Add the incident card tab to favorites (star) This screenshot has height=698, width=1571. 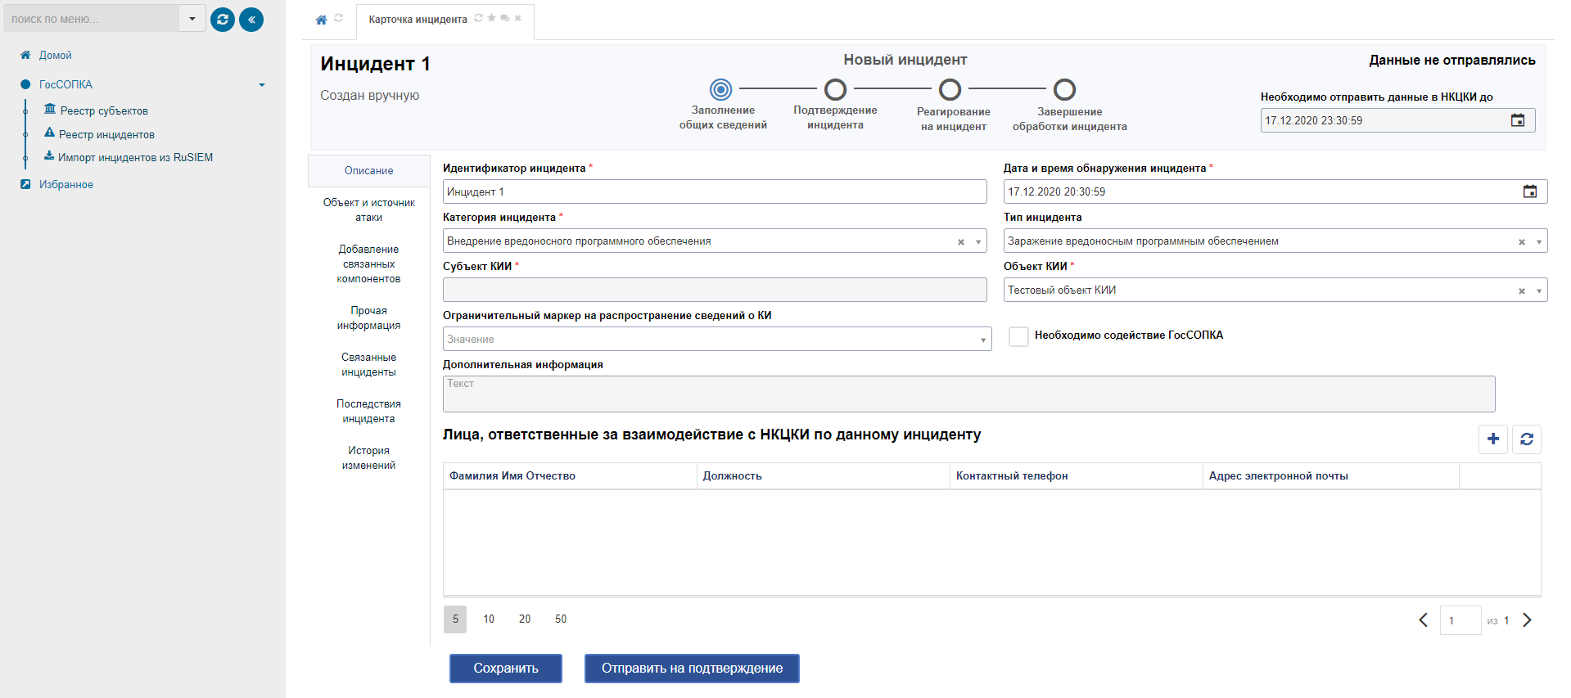491,18
